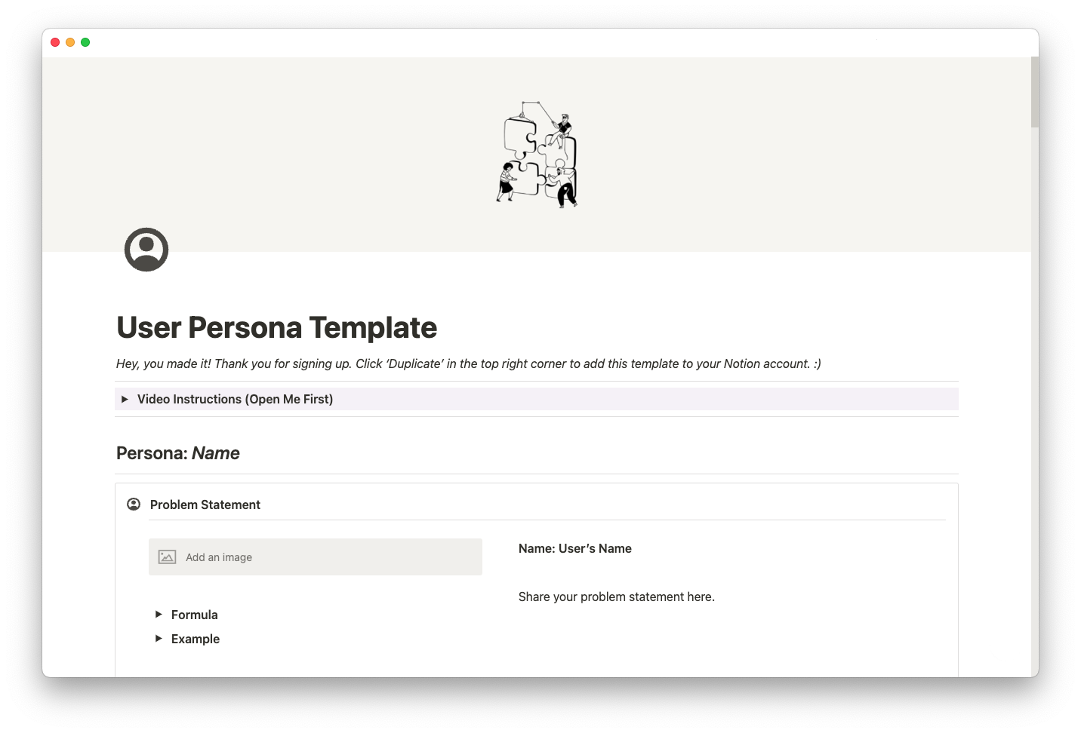This screenshot has width=1081, height=733.
Task: Click the Formula toggle arrow icon
Action: coord(159,615)
